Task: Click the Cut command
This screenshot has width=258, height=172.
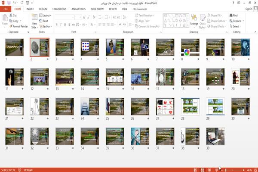Action: coord(13,16)
